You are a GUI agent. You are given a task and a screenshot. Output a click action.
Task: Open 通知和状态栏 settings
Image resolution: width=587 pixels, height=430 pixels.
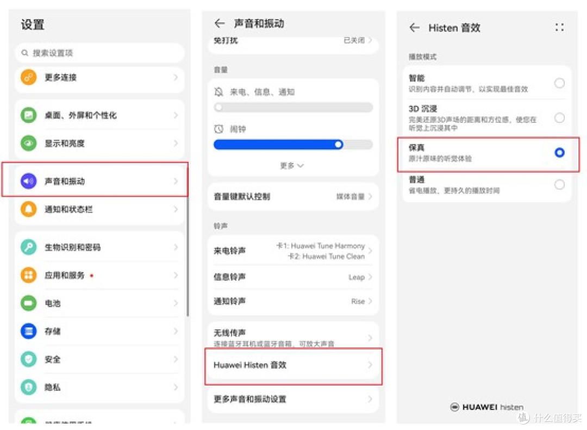tap(99, 209)
